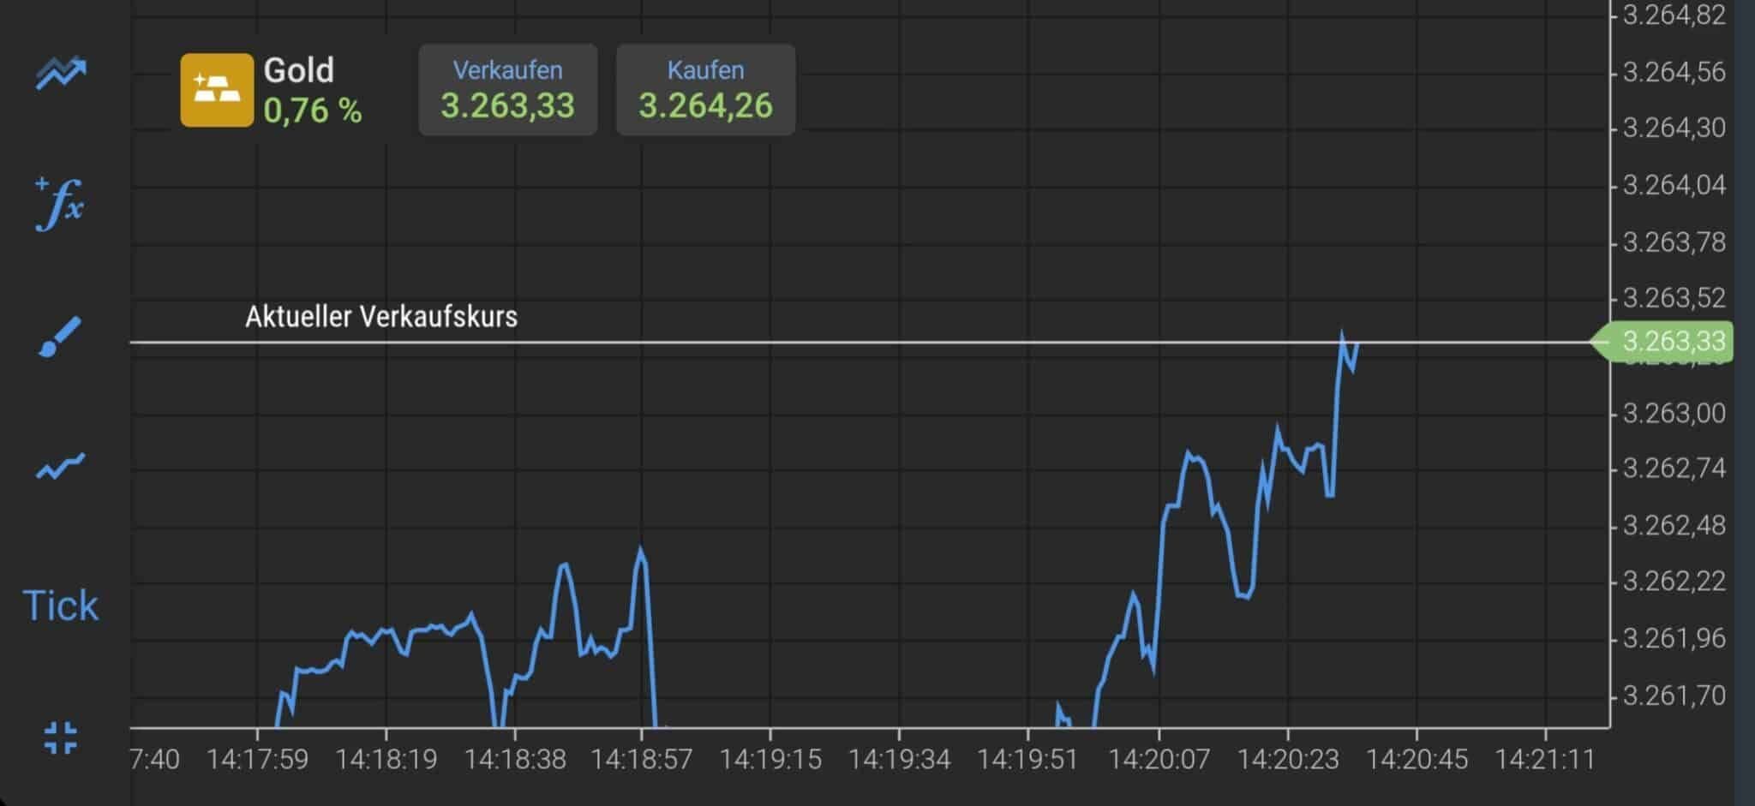
Task: Click the 3.264,82 price axis label
Action: (1674, 15)
